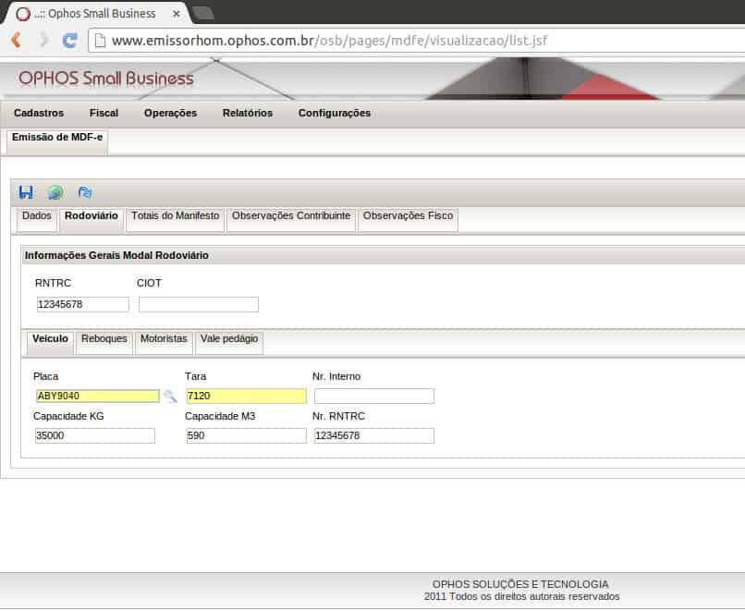Click the blue floppy disk save icon
The image size is (745, 611).
pyautogui.click(x=26, y=192)
